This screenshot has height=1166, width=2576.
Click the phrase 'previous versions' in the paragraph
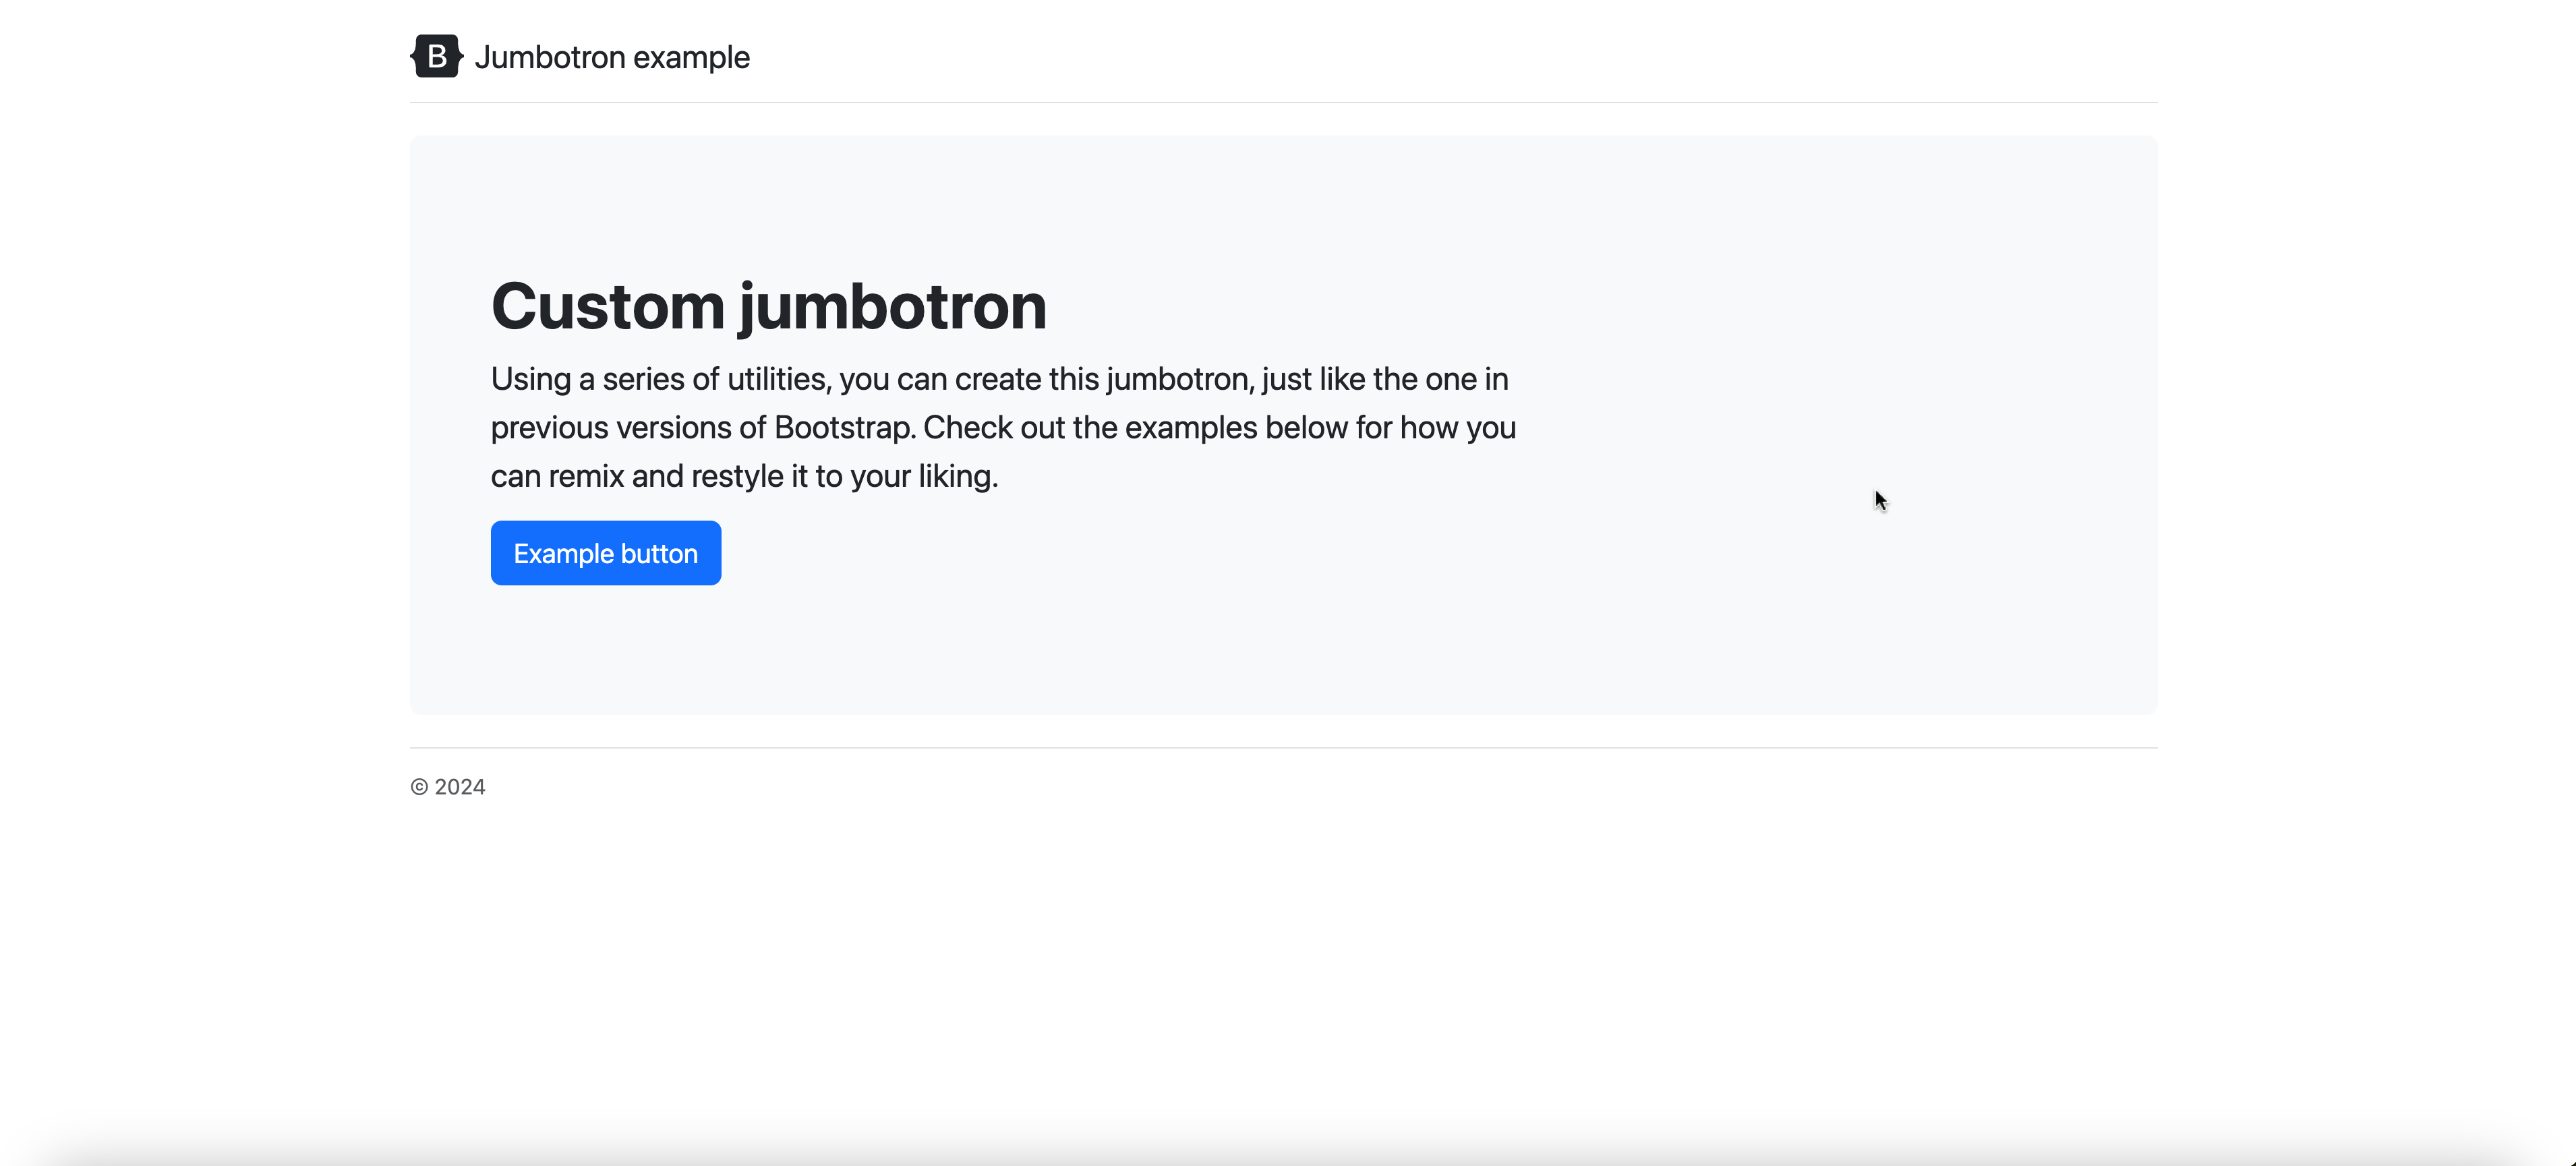[611, 428]
